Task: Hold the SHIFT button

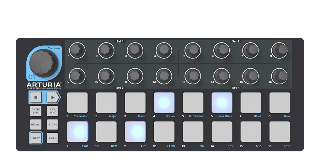Action: pos(36,138)
